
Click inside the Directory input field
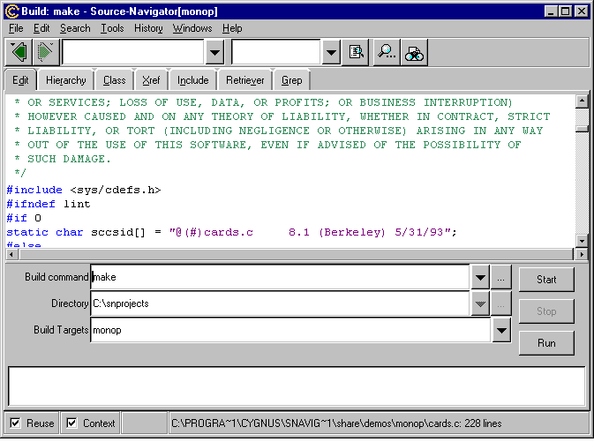279,303
